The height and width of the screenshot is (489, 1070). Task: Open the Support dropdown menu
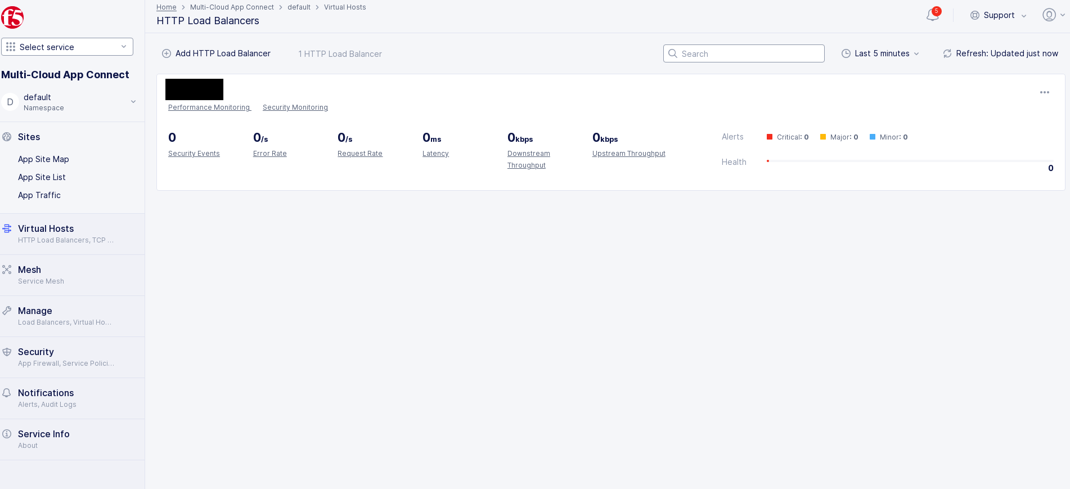[x=999, y=15]
